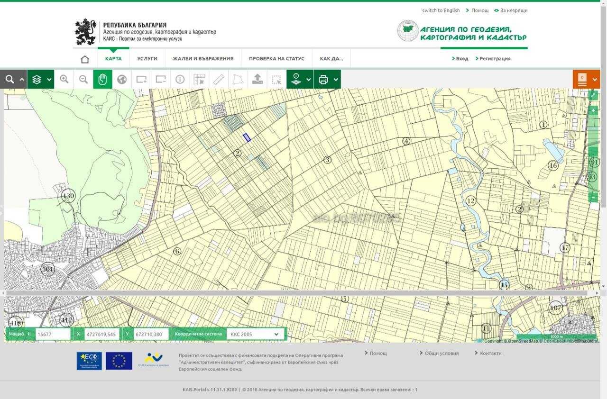Open the map layers panel

click(x=37, y=80)
